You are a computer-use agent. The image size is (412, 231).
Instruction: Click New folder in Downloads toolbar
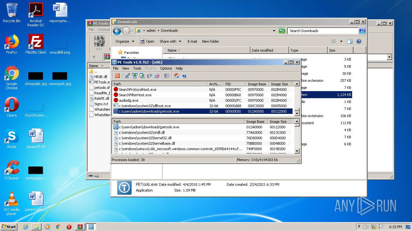(211, 41)
